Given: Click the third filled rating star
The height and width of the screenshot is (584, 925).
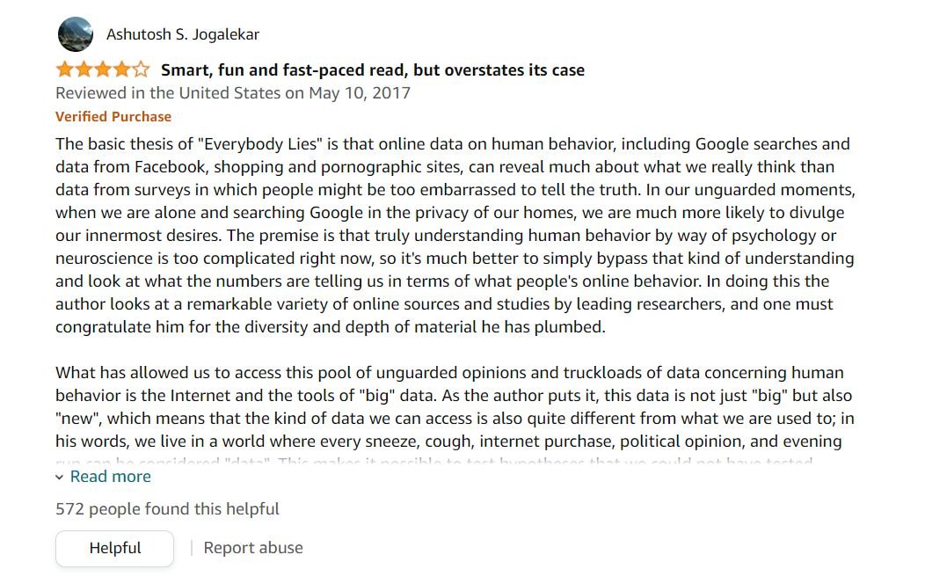Looking at the screenshot, I should [x=103, y=70].
